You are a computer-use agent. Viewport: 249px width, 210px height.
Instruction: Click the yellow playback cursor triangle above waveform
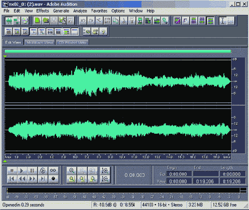[5, 57]
